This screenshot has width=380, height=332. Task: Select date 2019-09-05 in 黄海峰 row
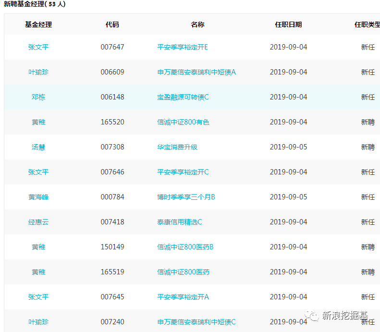pyautogui.click(x=288, y=197)
